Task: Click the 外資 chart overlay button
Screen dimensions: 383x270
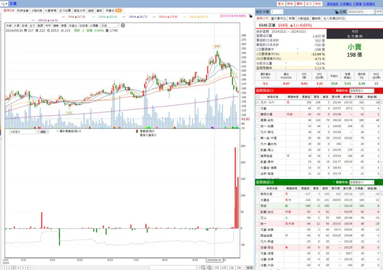Action: pyautogui.click(x=17, y=25)
